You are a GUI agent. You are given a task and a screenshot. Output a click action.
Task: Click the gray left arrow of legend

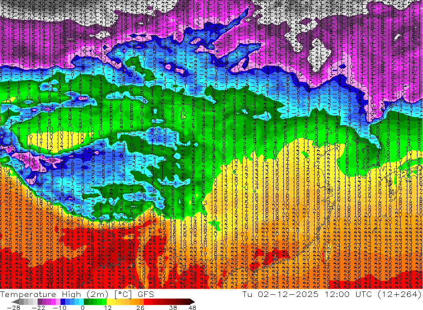tap(15, 302)
